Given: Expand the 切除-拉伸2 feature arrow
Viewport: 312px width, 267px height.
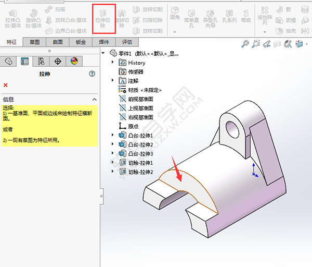Looking at the screenshot, I should click(113, 172).
